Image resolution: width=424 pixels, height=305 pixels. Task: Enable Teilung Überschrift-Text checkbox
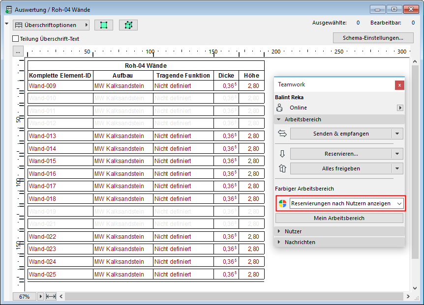[16, 39]
